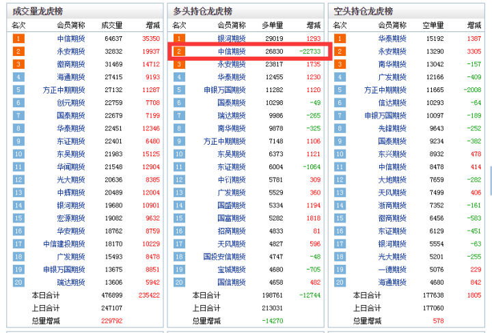Click long daily total 198761
Screen dimensions: 492x333
[x=273, y=295]
